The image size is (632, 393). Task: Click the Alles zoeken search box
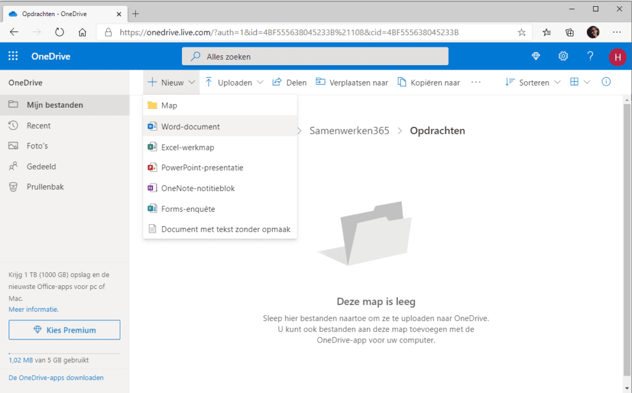[x=315, y=56]
